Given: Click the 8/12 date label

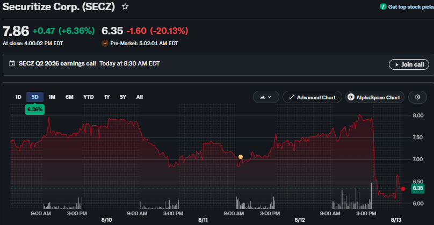Looking at the screenshot, I should 300,220.
